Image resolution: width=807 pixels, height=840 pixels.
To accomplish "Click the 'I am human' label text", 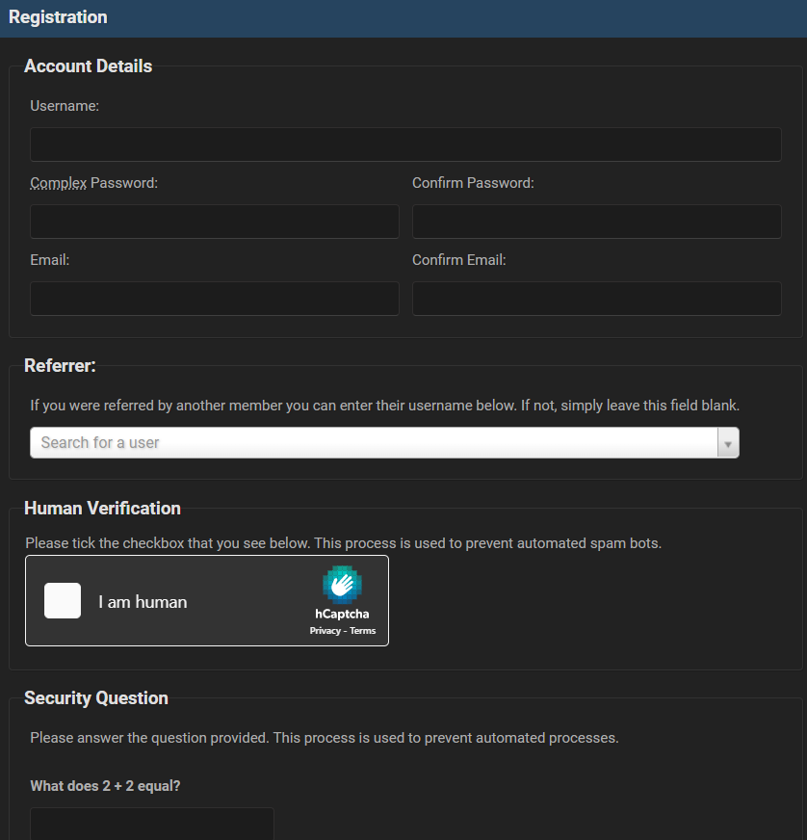I will pos(143,602).
